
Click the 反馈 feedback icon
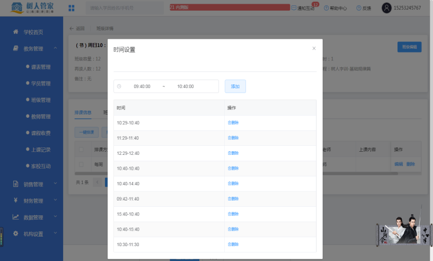click(359, 8)
